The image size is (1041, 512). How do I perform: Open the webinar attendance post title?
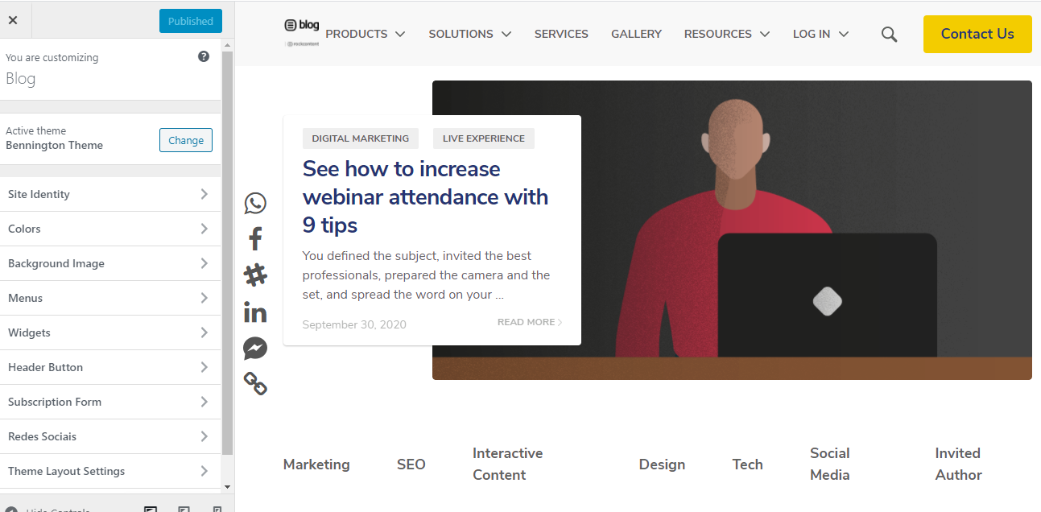click(x=425, y=197)
